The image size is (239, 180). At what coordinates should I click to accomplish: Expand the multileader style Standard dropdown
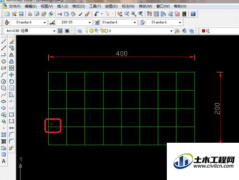[x=180, y=22]
